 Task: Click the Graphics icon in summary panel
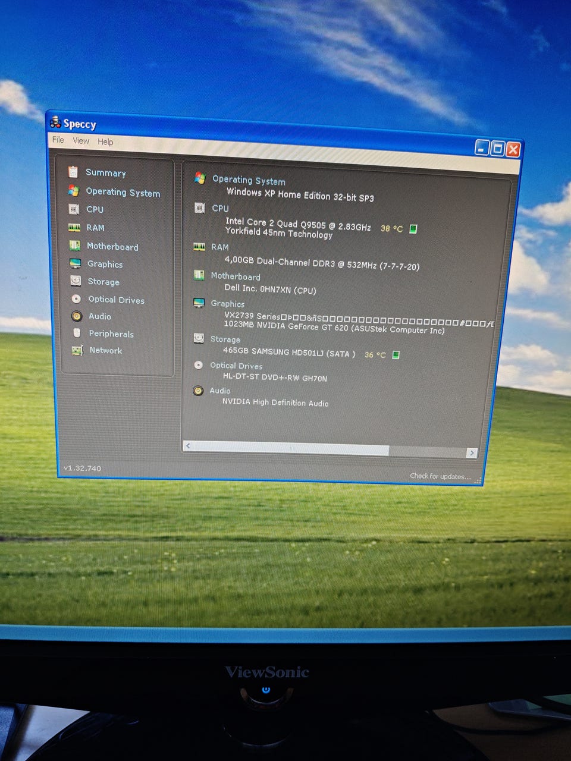[199, 303]
